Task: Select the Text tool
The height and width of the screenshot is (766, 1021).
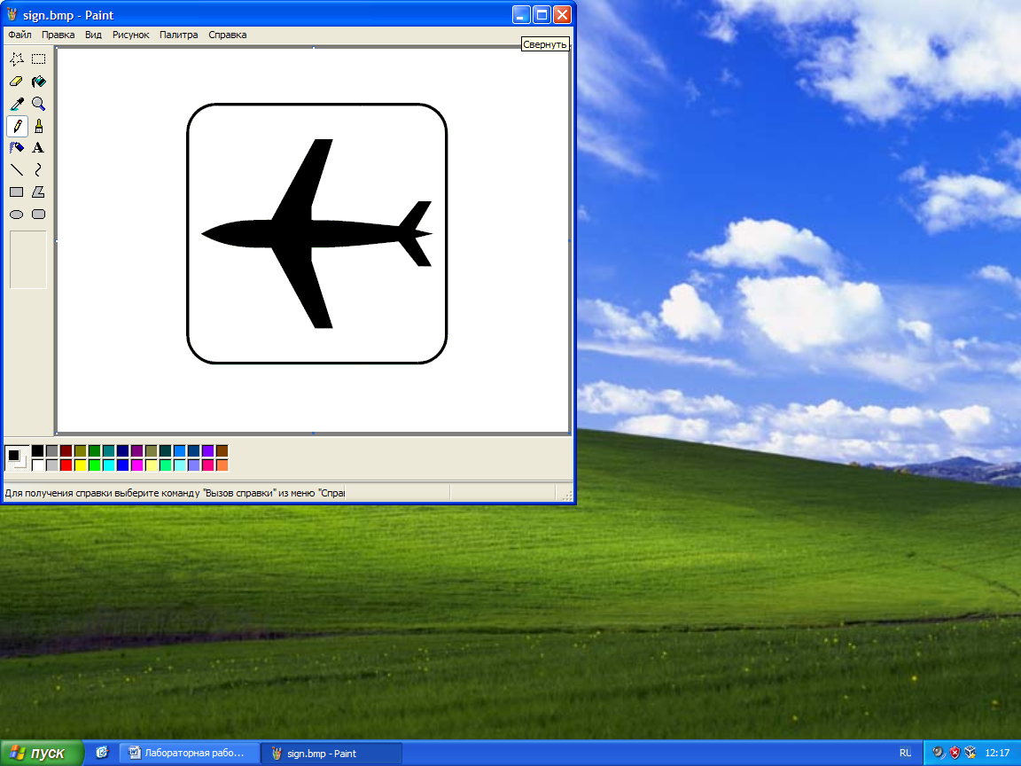Action: [x=39, y=148]
